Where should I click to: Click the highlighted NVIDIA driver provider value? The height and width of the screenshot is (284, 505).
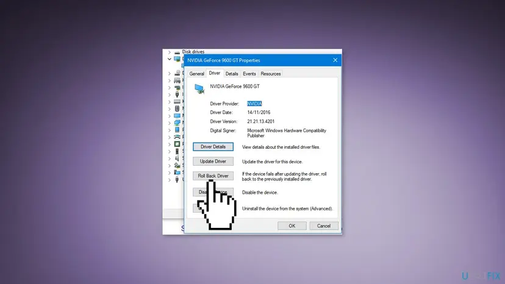pyautogui.click(x=254, y=104)
